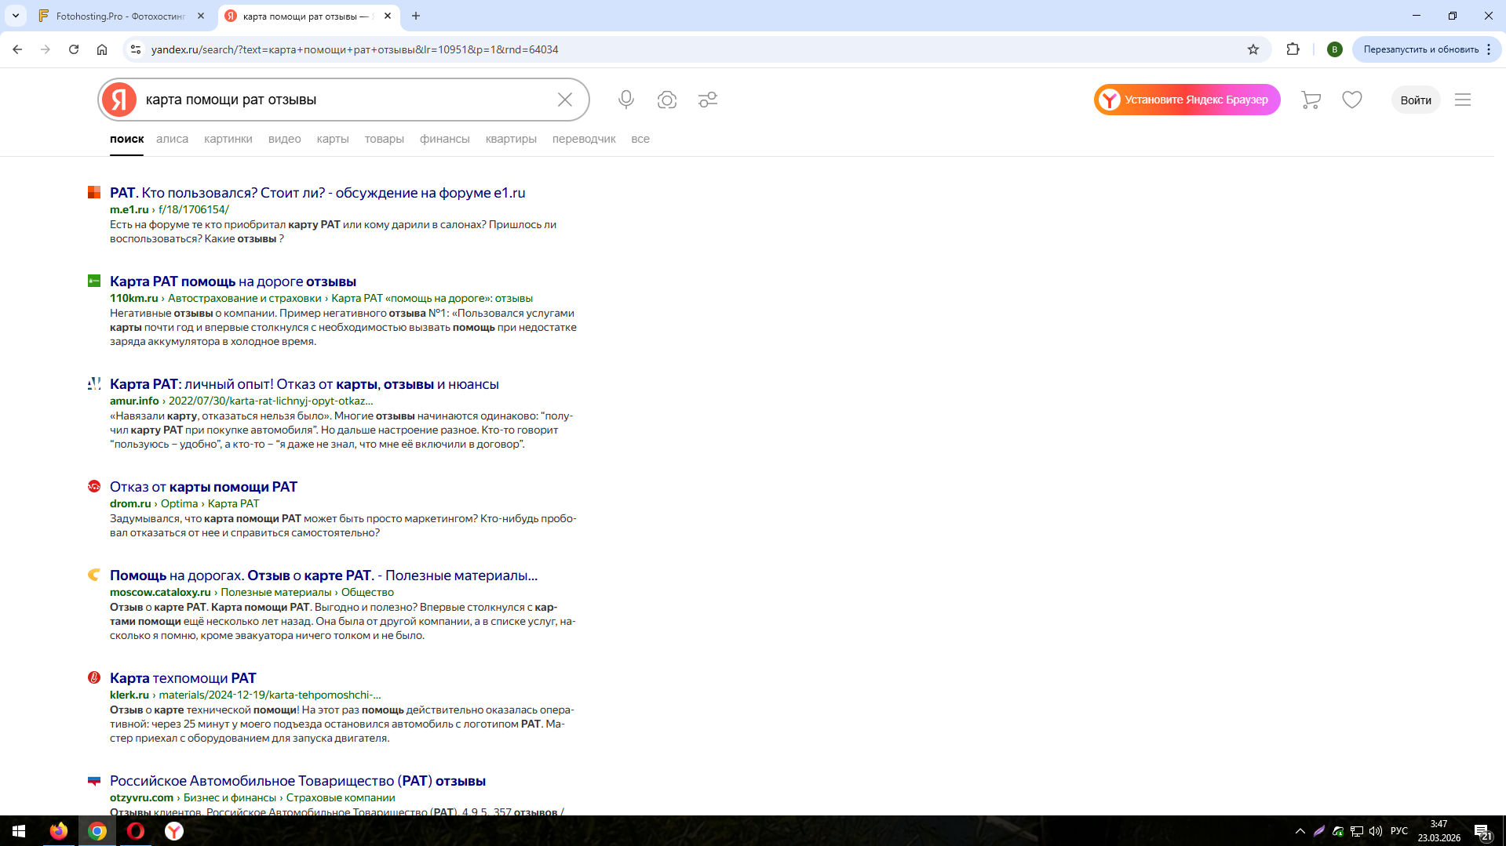Open the shopping cart icon

(1311, 100)
